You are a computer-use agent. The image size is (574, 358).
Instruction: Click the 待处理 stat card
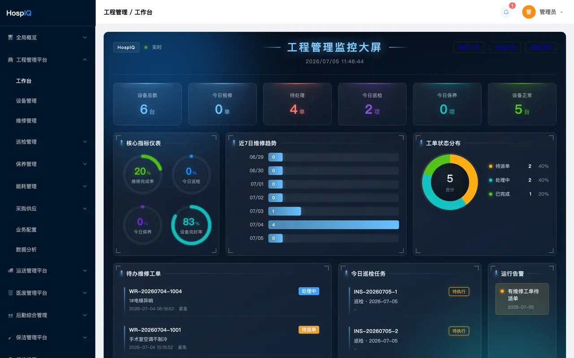pos(297,104)
